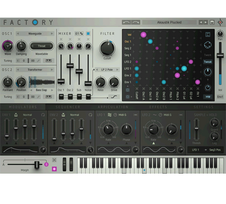This screenshot has height=204, width=226.
Task: Switch to the Effects tab
Action: pos(158,107)
